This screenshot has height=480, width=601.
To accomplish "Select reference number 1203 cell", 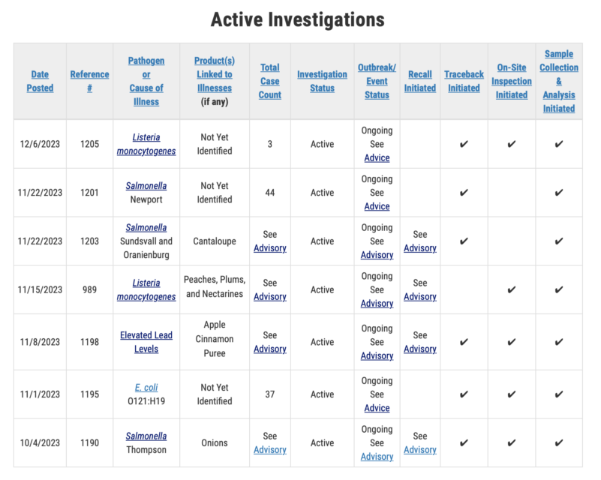I will 89,241.
